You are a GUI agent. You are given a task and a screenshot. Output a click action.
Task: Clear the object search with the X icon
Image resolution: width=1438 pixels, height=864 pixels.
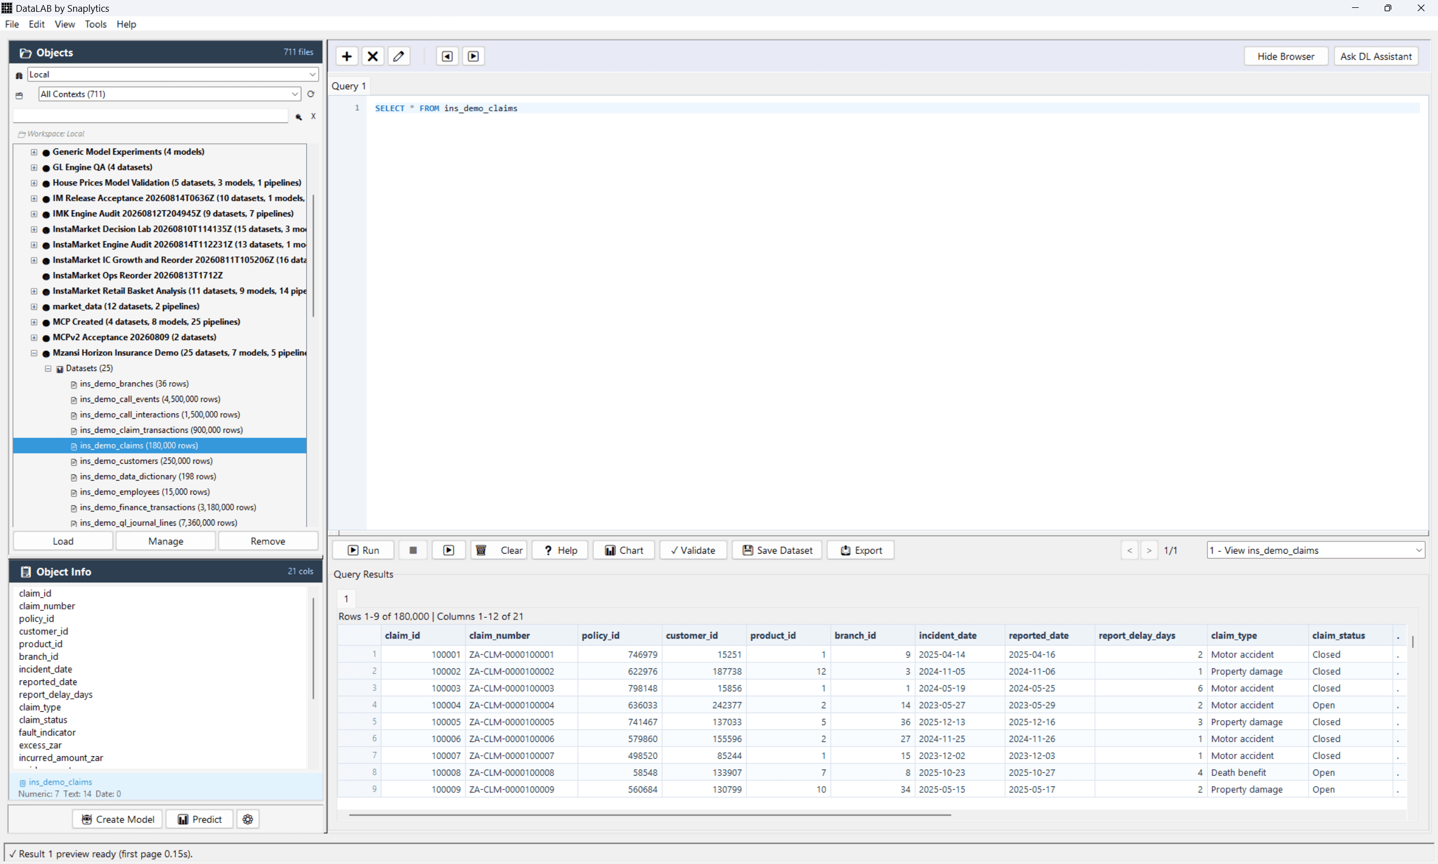point(313,116)
